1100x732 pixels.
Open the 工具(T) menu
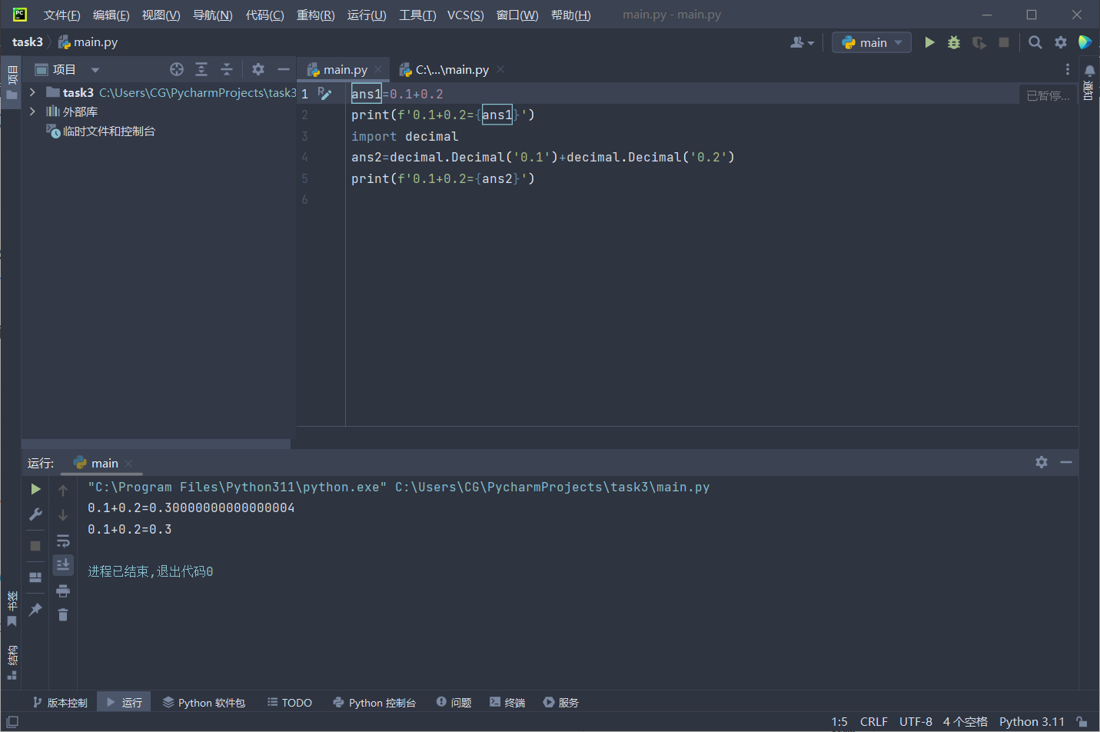pyautogui.click(x=417, y=15)
